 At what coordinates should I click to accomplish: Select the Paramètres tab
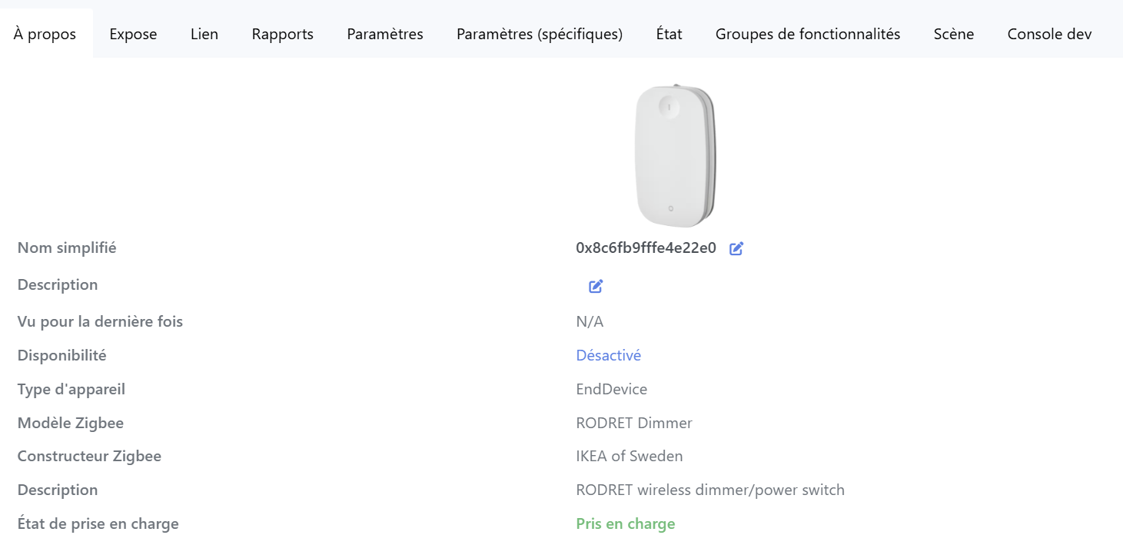[x=384, y=34]
